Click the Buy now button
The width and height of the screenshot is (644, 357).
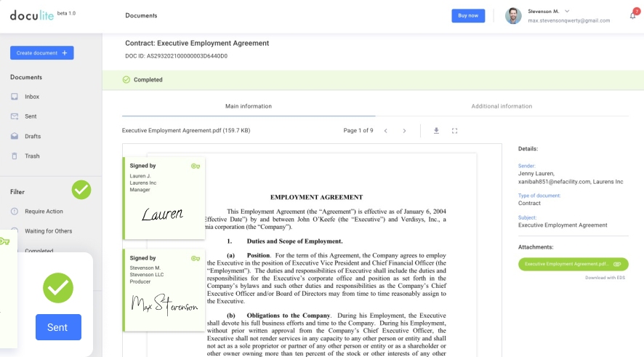click(468, 15)
